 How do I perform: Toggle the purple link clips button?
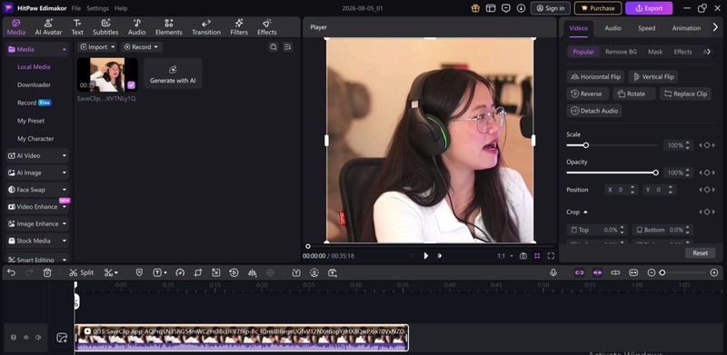(579, 272)
